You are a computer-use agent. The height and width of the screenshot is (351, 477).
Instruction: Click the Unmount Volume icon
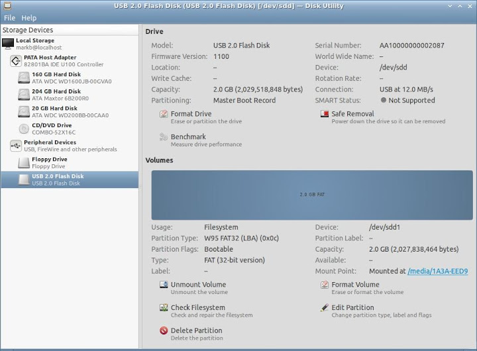click(164, 285)
